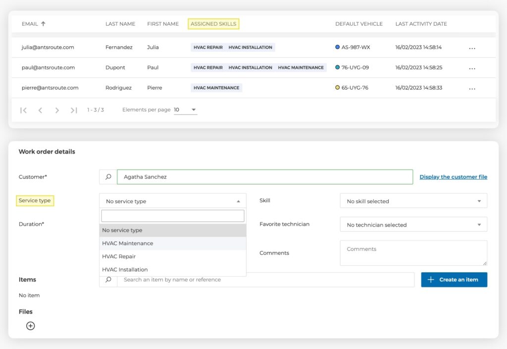
Task: Click the previous page arrow icon
Action: coord(40,110)
